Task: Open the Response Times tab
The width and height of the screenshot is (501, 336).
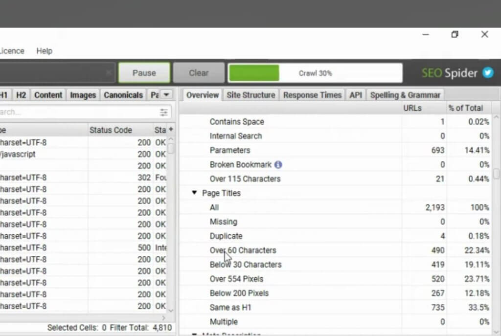Action: click(312, 95)
